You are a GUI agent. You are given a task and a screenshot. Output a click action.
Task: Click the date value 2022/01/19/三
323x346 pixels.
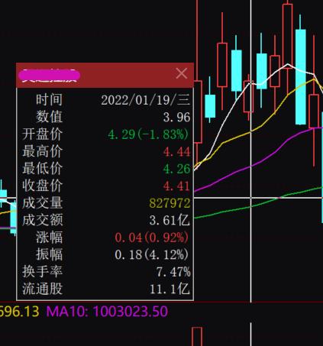click(x=145, y=100)
